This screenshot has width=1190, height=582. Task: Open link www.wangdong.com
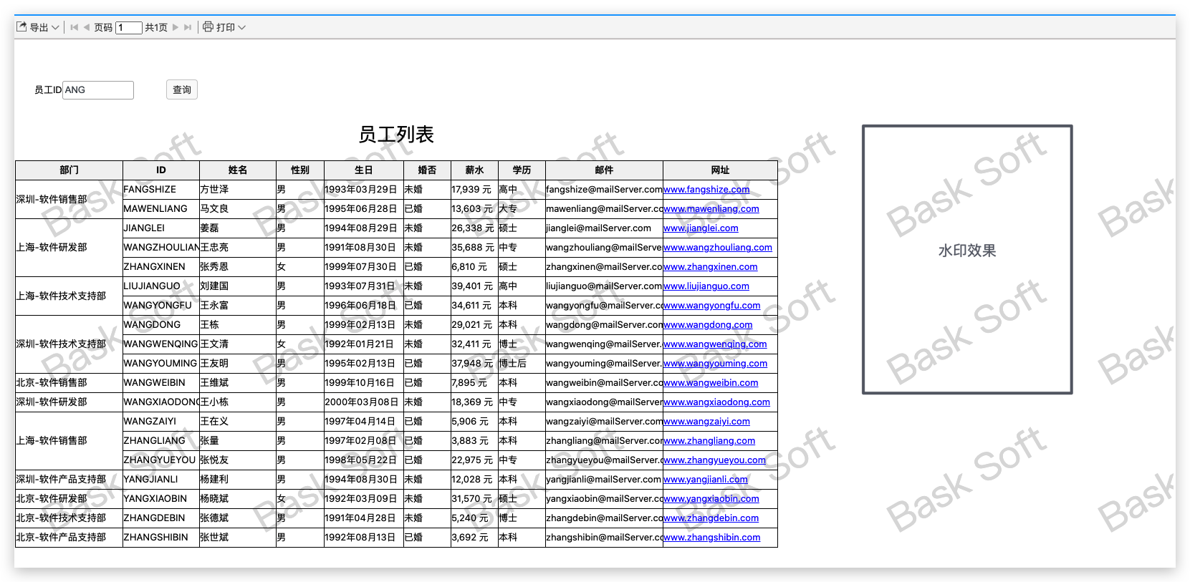click(708, 325)
